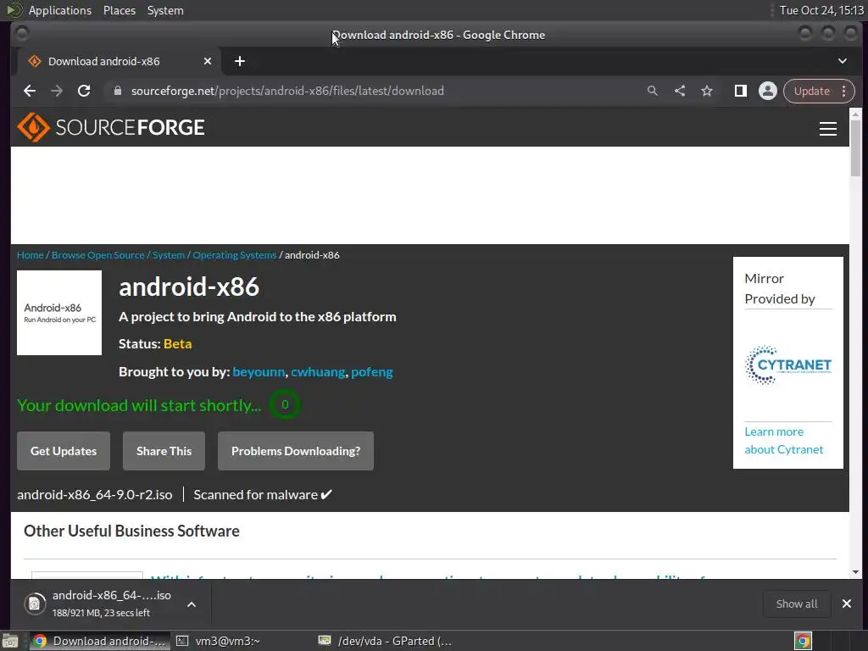Viewport: 868px width, 651px height.
Task: Click the Chrome icon in system tray
Action: [803, 641]
